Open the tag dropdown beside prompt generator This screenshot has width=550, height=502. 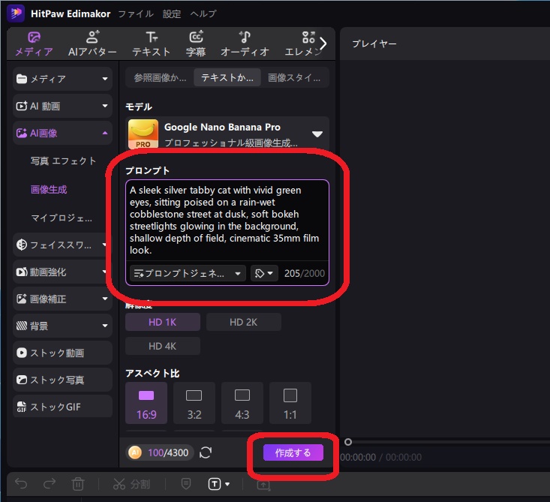click(x=264, y=273)
